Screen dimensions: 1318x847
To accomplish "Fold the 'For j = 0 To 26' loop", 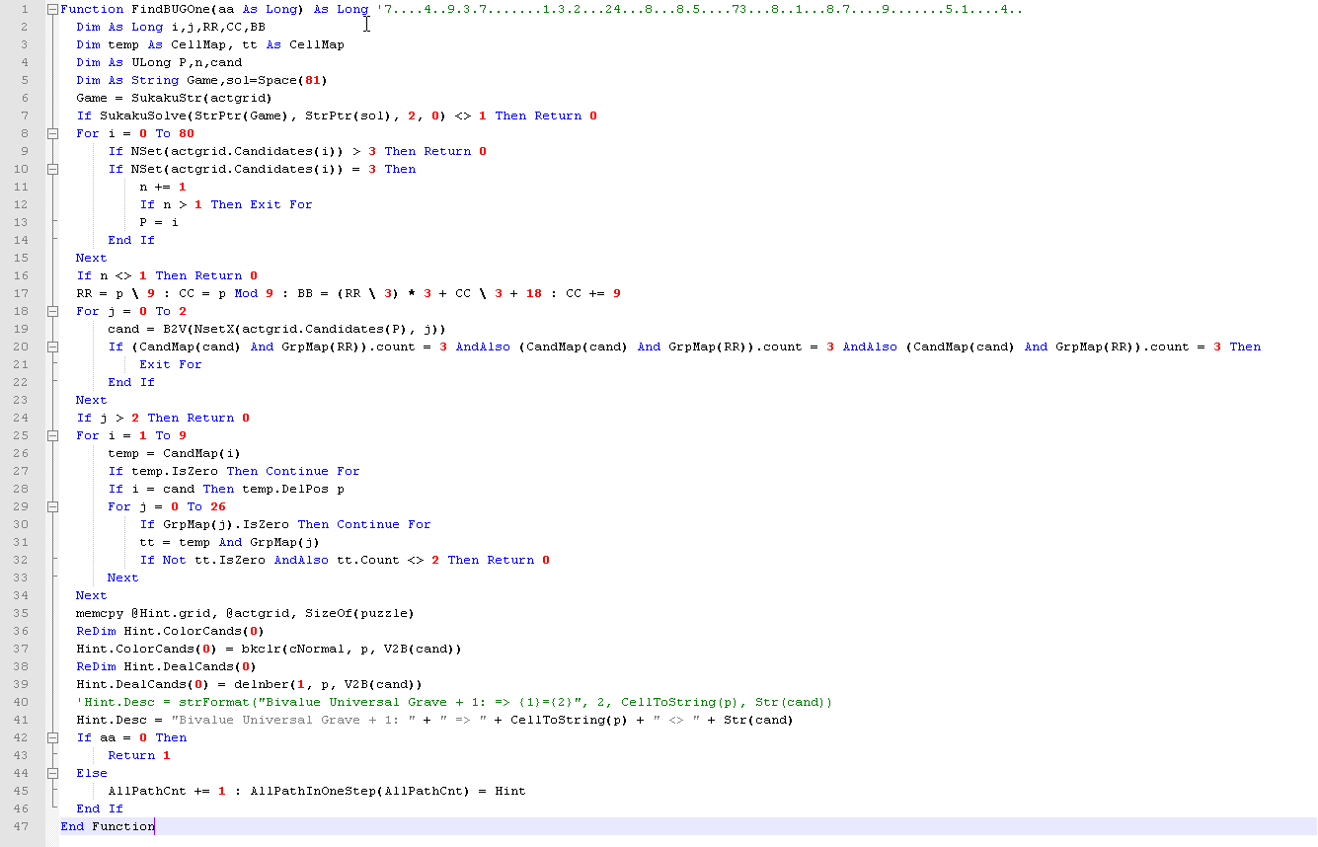I will pyautogui.click(x=51, y=506).
